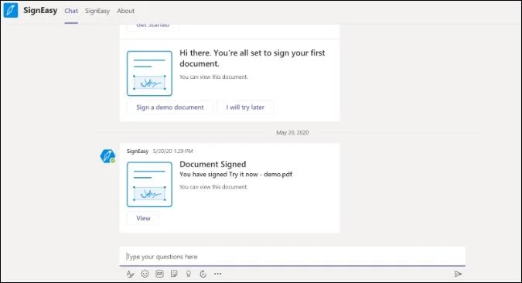Screen dimensions: 522x283
Task: Open the text Format options icon
Action: tap(130, 274)
